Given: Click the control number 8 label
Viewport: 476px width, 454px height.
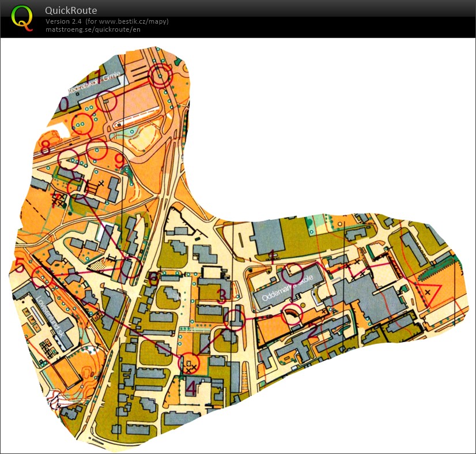Looking at the screenshot, I should pyautogui.click(x=46, y=148).
